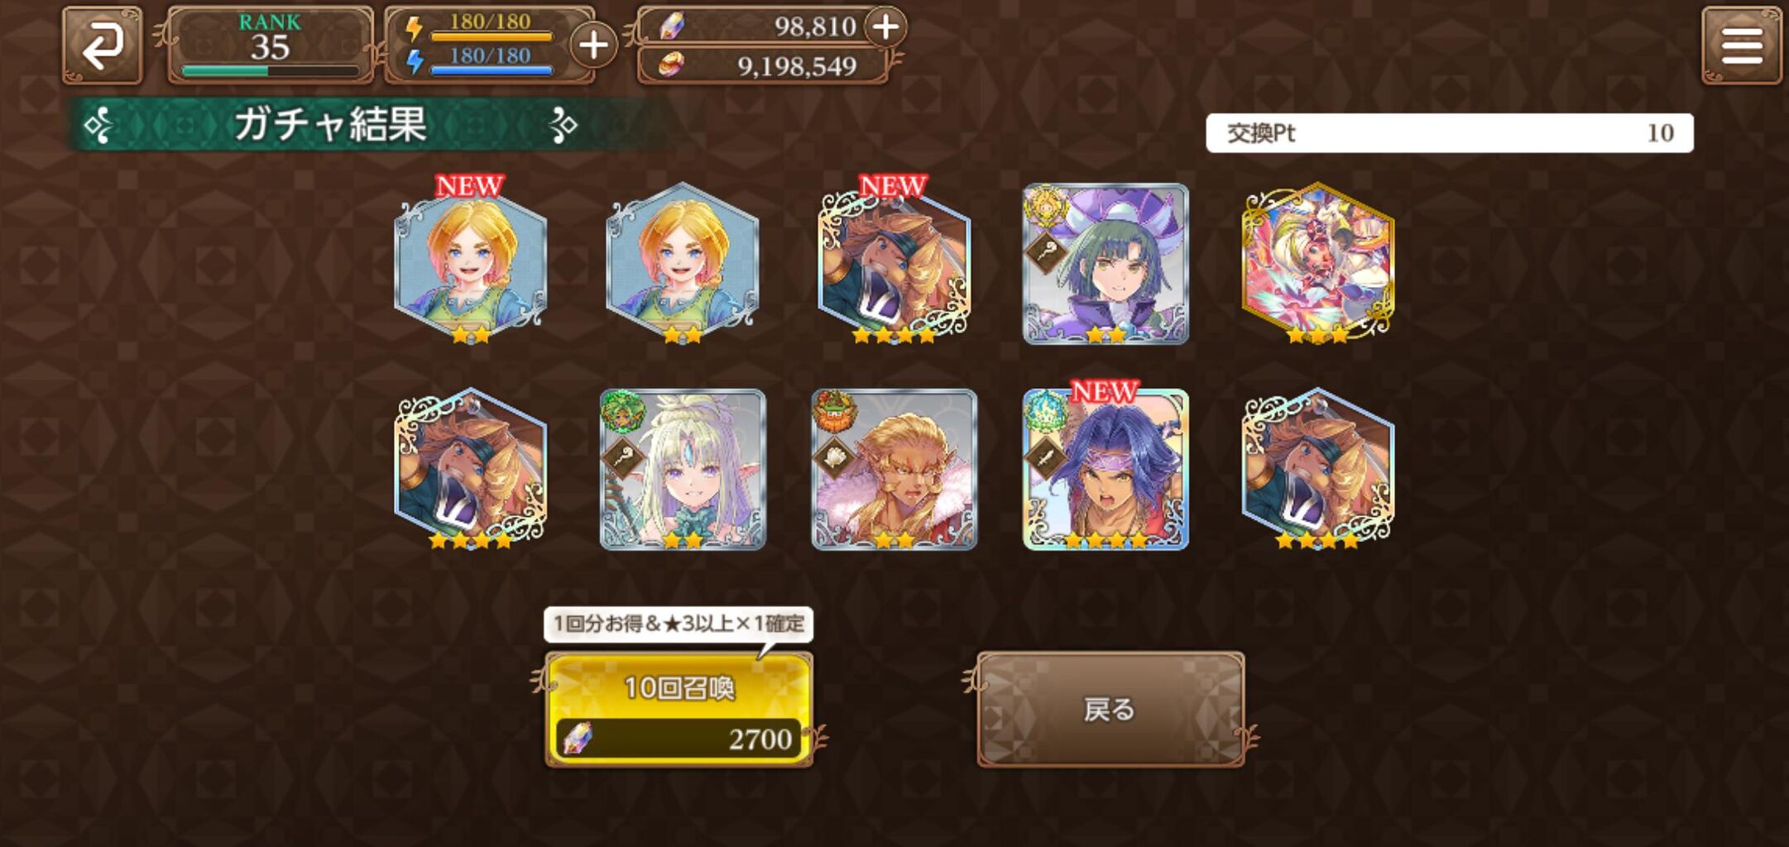Add stamina with the plus button
Viewport: 1789px width, 847px height.
[593, 45]
